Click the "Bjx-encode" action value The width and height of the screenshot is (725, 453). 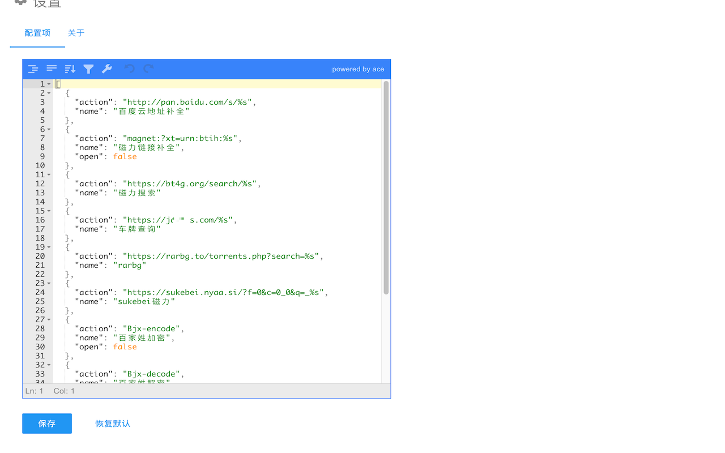[151, 329]
